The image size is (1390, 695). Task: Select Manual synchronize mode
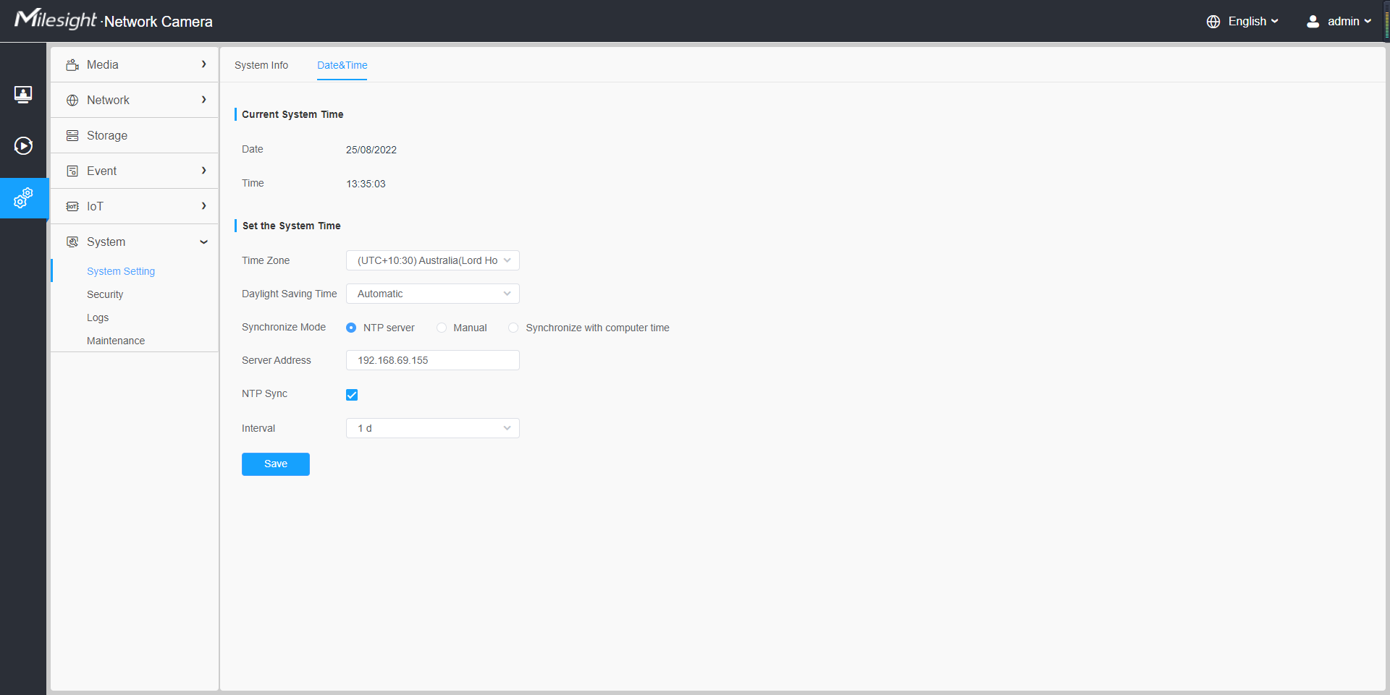tap(442, 328)
